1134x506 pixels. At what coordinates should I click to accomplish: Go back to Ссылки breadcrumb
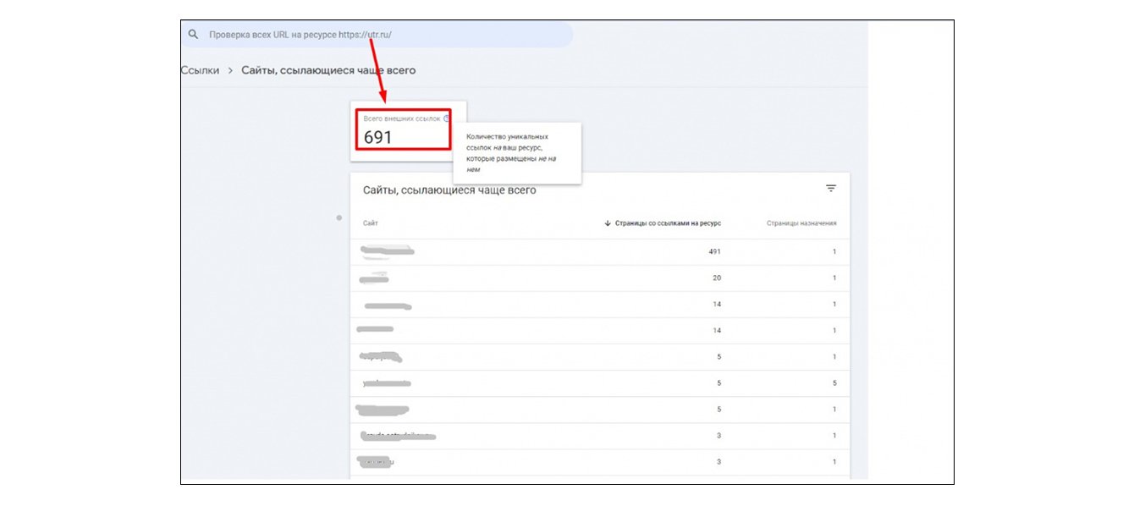pos(200,70)
